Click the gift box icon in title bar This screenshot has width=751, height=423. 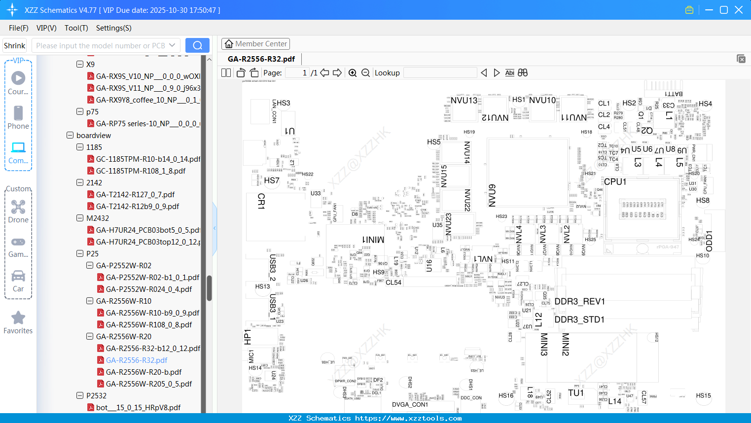click(689, 10)
